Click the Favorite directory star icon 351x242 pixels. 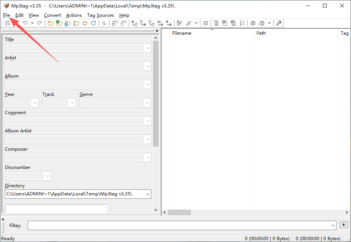click(x=85, y=23)
